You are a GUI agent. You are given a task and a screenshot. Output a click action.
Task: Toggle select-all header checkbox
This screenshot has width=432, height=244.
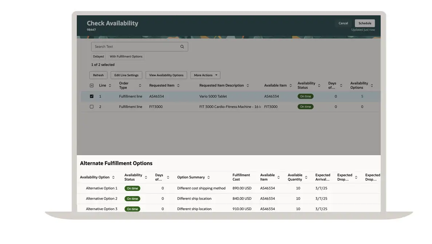[92, 86]
